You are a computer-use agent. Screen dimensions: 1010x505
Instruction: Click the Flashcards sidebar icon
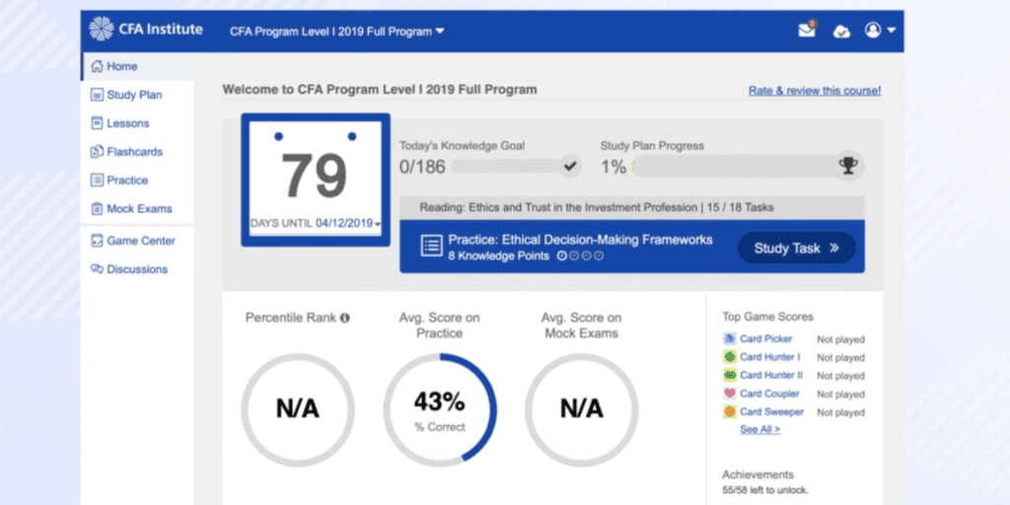click(x=98, y=152)
